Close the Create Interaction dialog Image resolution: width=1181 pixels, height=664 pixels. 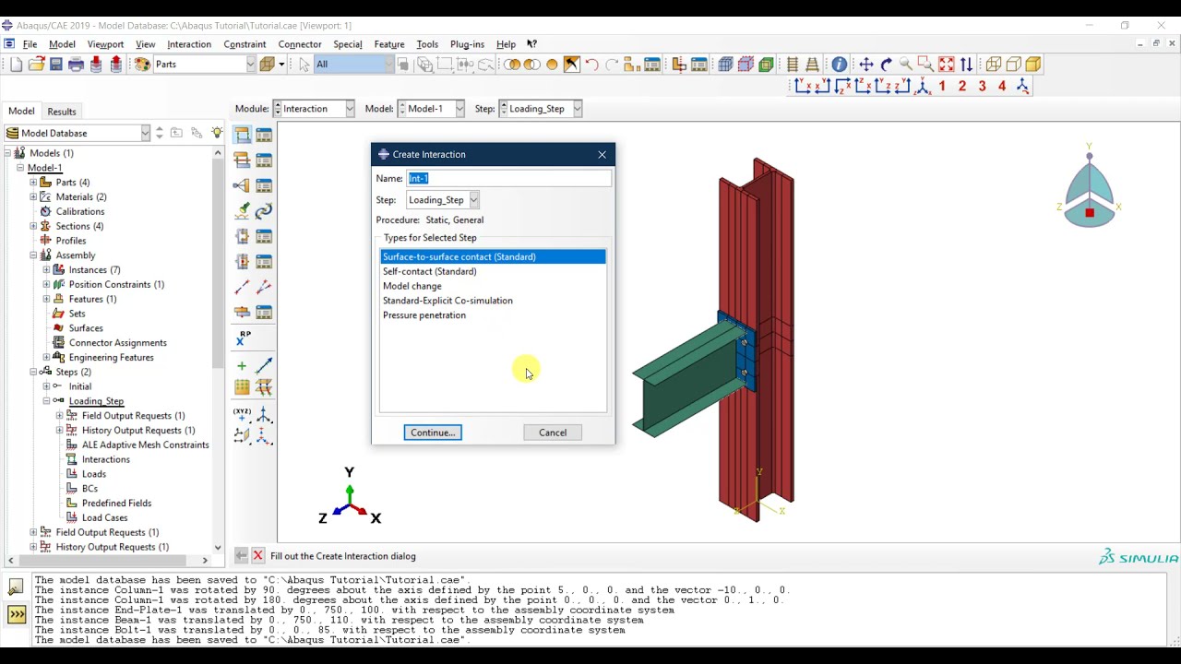pos(602,155)
